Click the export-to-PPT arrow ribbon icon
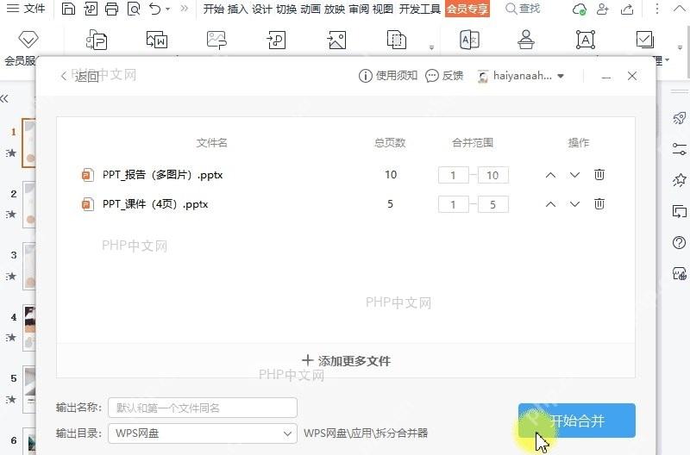This screenshot has height=455, width=690. pyautogui.click(x=276, y=40)
